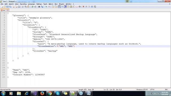171x96 pixels.
Task: Click the Close All toolbar icon
Action: (x=16, y=7)
